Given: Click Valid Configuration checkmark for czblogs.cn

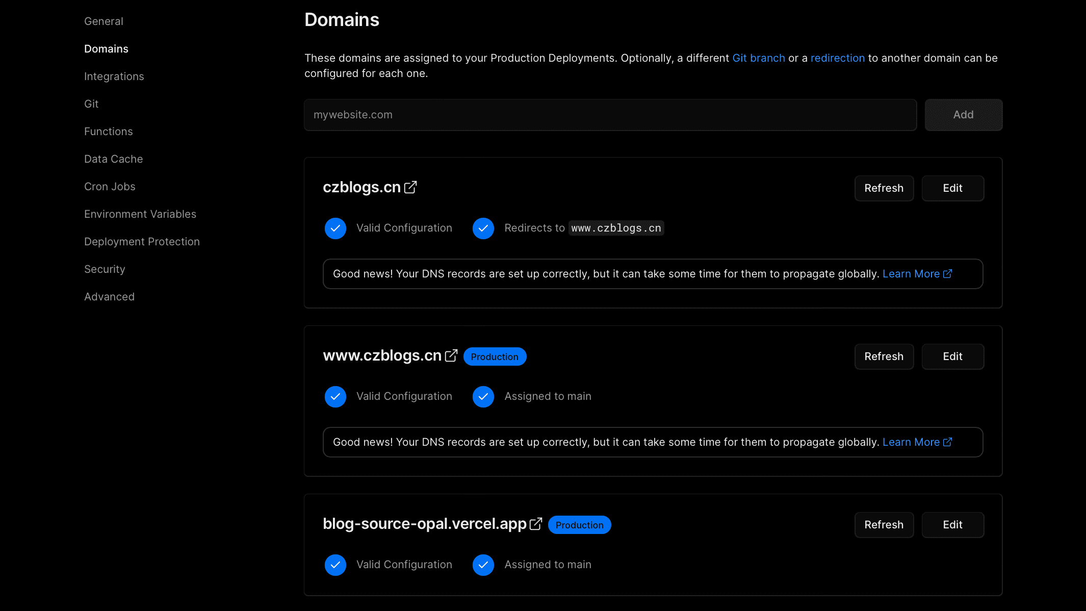Looking at the screenshot, I should (335, 228).
